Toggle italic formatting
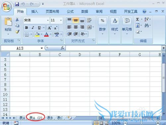 [33, 28]
